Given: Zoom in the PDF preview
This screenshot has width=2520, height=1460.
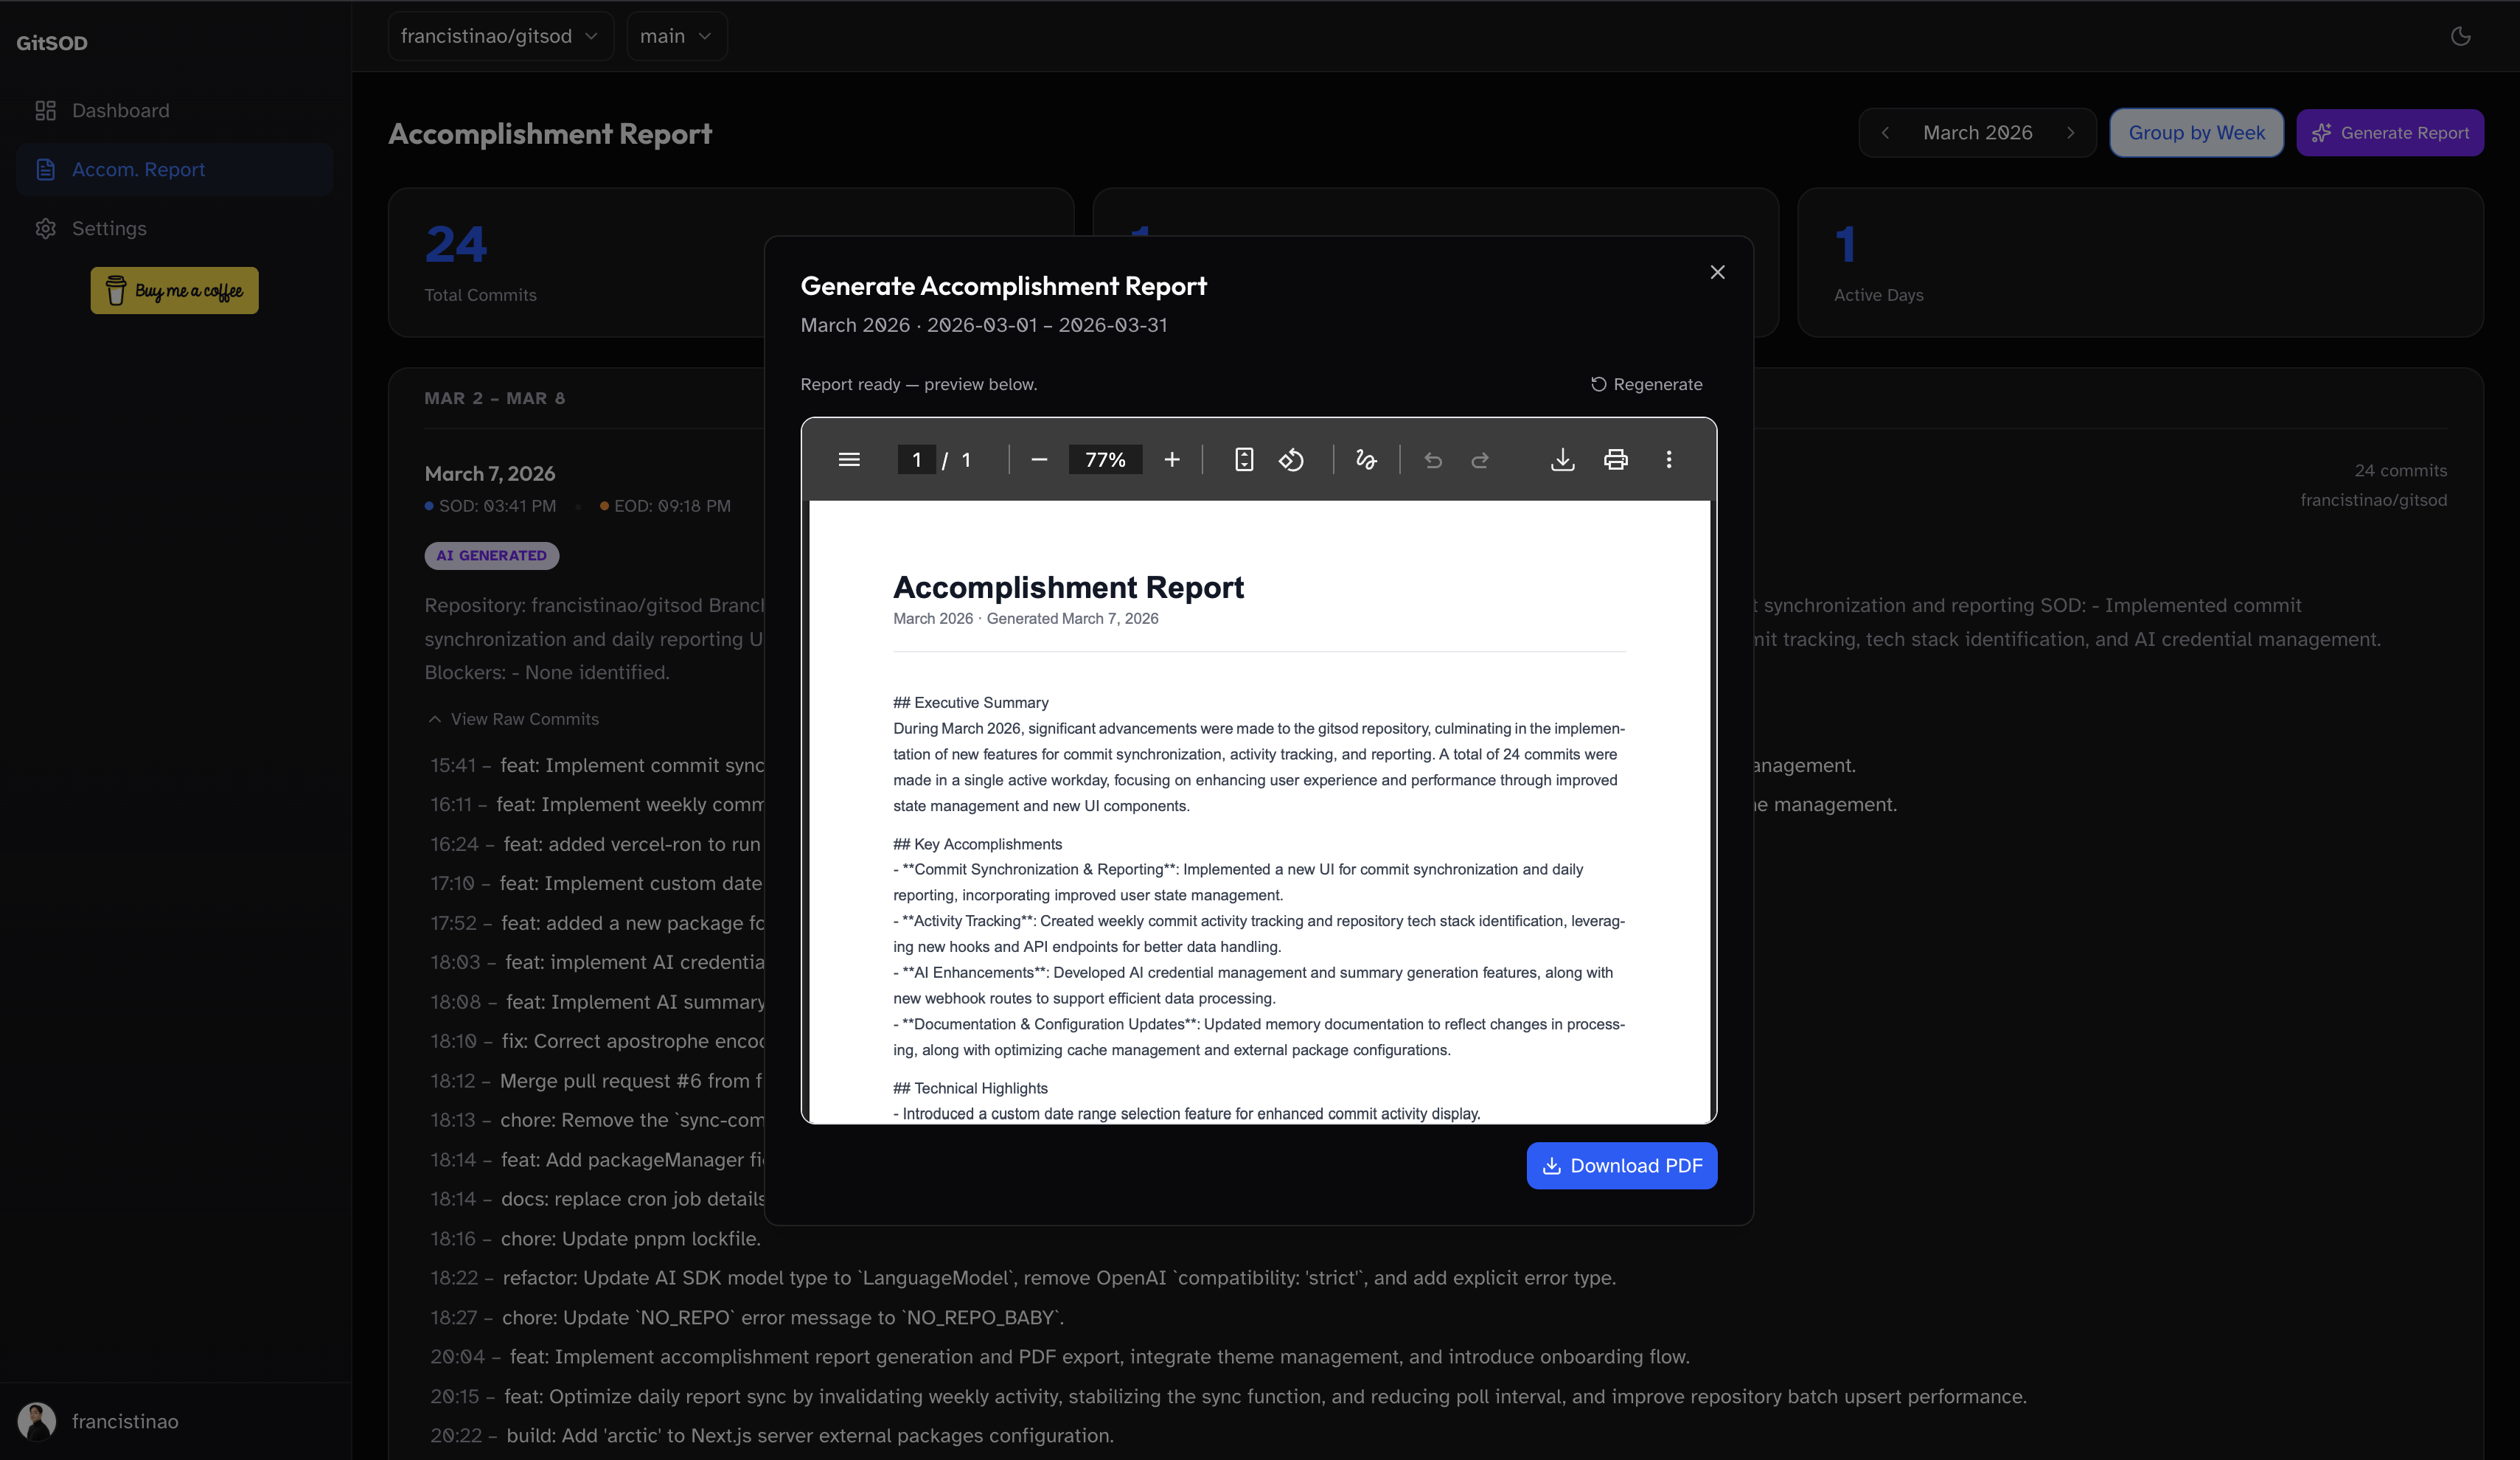Looking at the screenshot, I should (1172, 460).
